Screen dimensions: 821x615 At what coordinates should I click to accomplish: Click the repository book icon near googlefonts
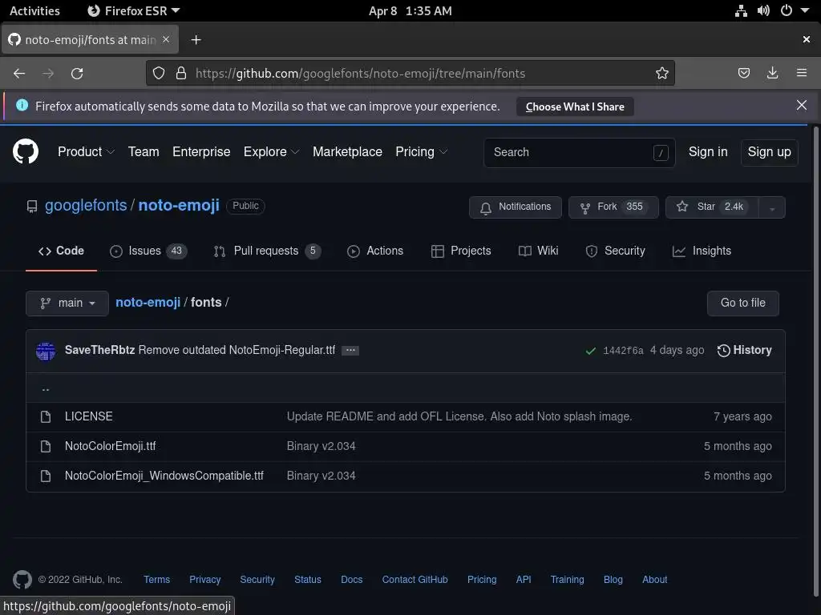pyautogui.click(x=32, y=207)
